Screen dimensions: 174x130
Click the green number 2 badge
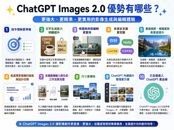41,30
